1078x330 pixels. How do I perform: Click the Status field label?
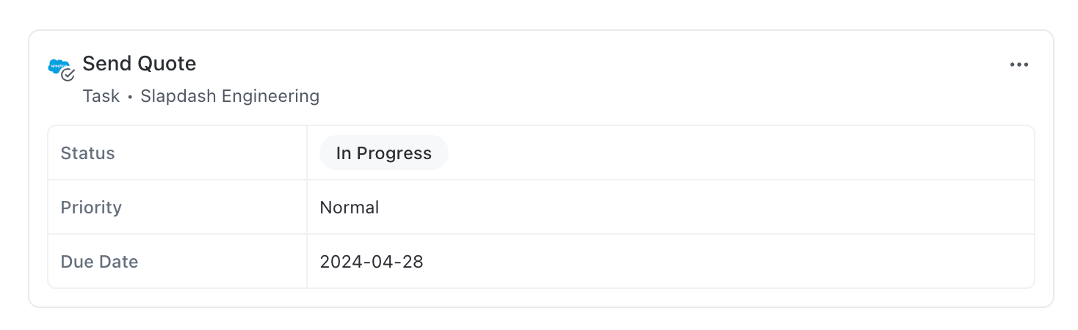point(87,153)
